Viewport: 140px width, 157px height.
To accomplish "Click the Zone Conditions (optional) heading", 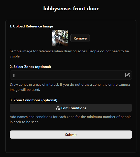I will pyautogui.click(x=34, y=100).
